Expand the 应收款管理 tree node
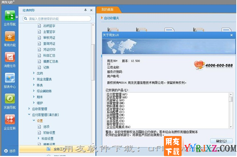 click(29, 109)
